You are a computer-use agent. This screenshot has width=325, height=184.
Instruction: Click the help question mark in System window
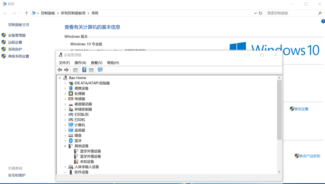click(x=323, y=21)
